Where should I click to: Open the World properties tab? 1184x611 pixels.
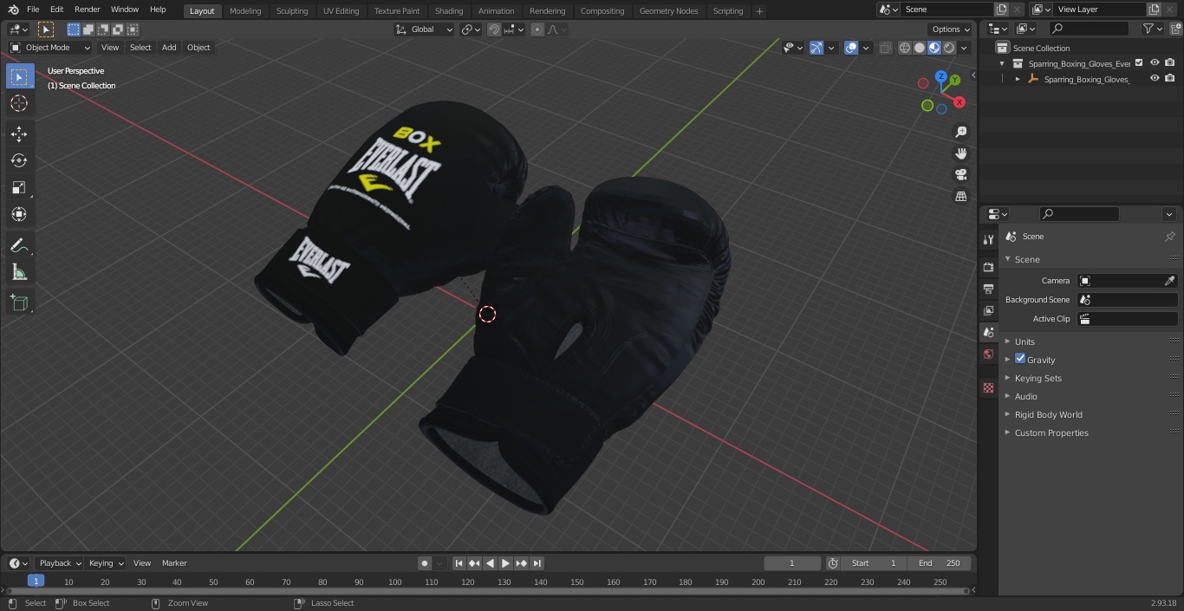(988, 354)
